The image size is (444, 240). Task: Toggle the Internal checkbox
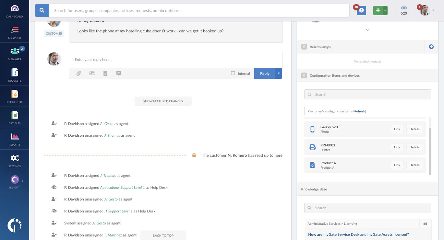pyautogui.click(x=233, y=73)
